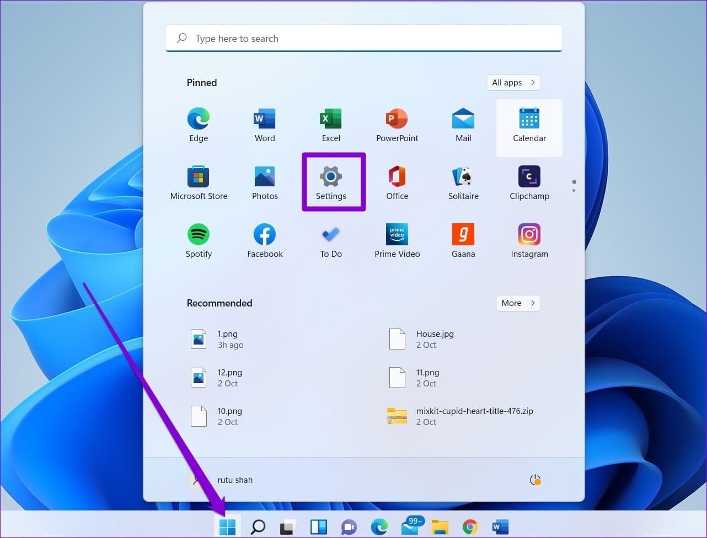Open the Settings app from pinned apps

click(x=331, y=182)
